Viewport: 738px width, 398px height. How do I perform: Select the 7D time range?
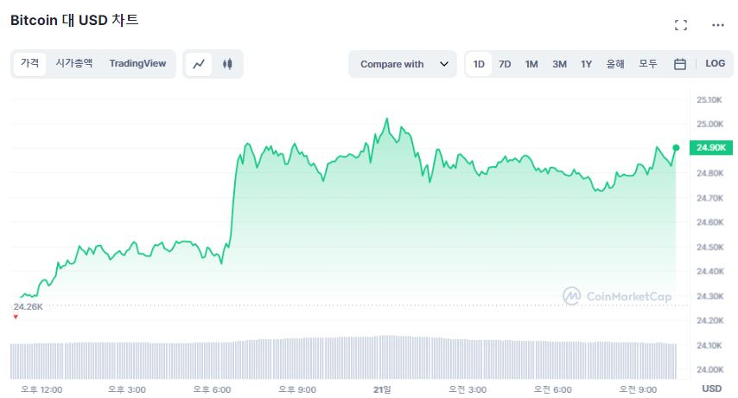pos(505,64)
